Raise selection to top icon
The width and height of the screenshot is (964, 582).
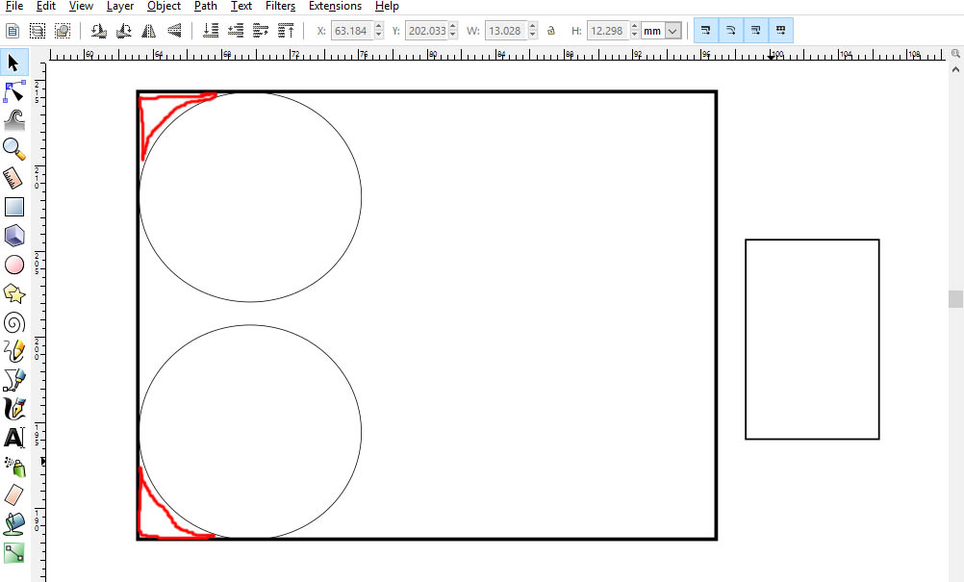click(x=286, y=31)
